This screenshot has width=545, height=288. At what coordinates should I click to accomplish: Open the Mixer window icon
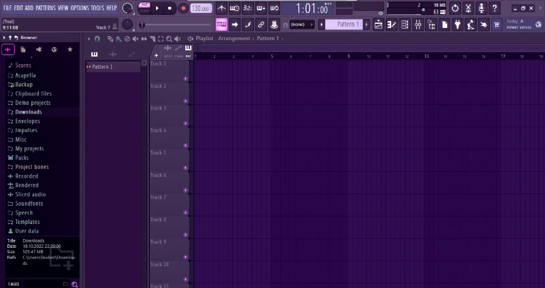(418, 25)
